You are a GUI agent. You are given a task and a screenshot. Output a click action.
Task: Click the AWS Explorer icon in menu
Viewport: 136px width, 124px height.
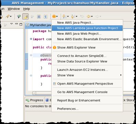point(55,47)
